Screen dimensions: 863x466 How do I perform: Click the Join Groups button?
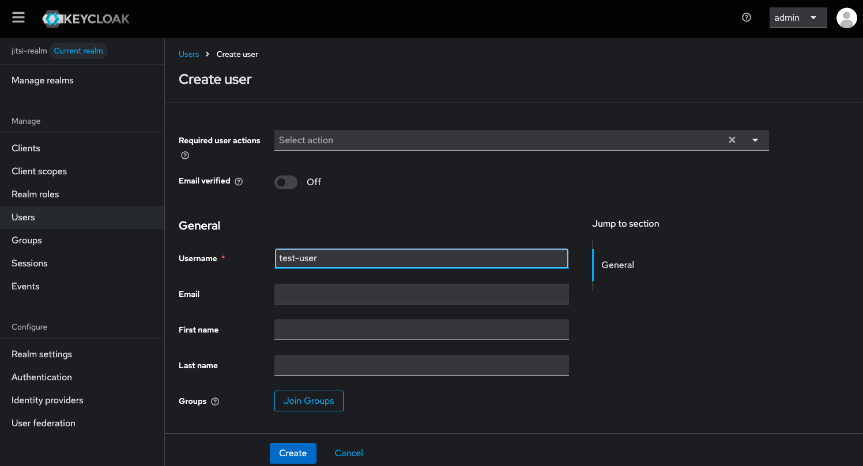(308, 401)
